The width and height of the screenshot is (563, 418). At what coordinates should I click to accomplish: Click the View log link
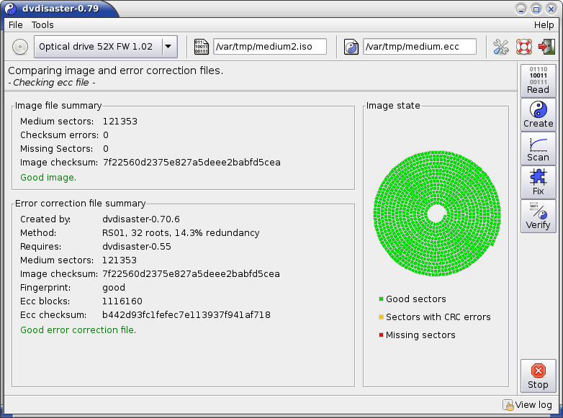(528, 405)
